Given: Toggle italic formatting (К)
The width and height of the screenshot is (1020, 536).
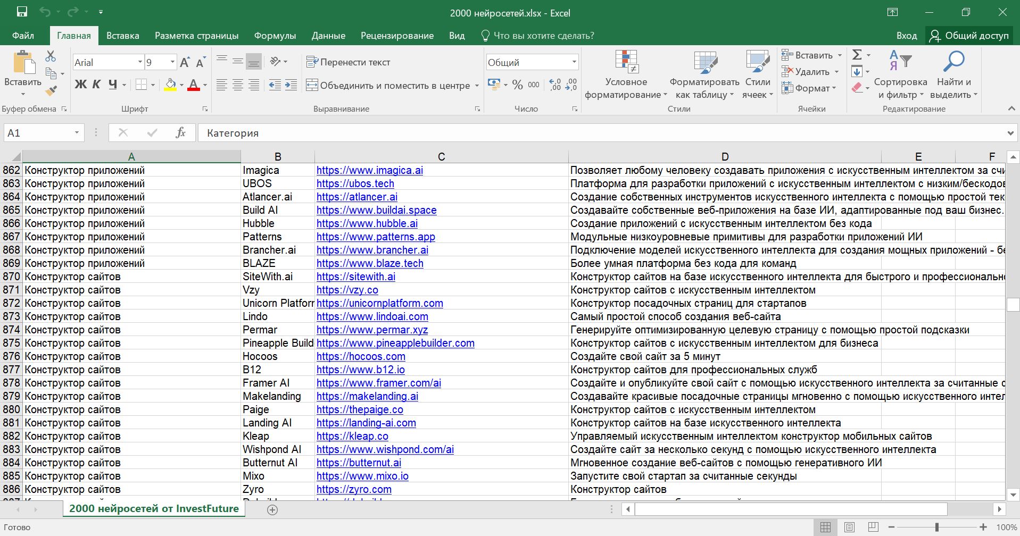Looking at the screenshot, I should click(x=96, y=85).
